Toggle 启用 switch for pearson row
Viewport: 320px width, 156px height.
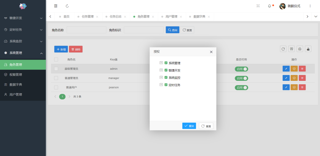[241, 88]
